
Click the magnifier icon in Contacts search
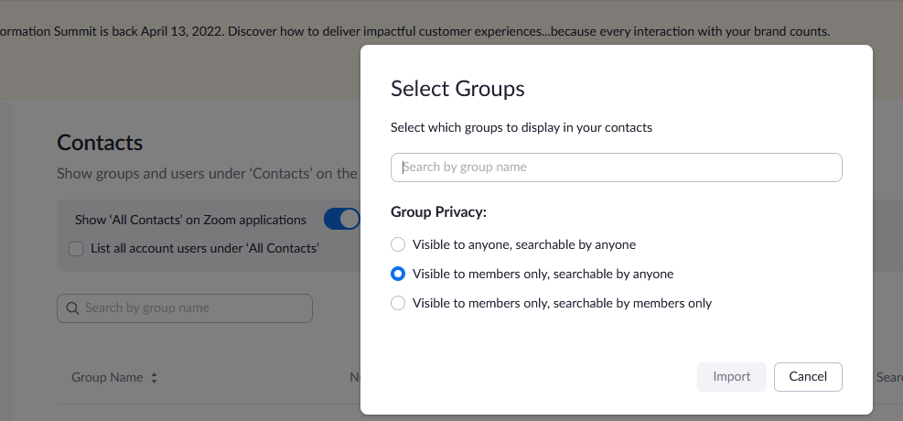(x=72, y=308)
